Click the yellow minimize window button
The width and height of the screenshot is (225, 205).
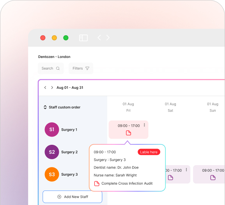coord(54,38)
